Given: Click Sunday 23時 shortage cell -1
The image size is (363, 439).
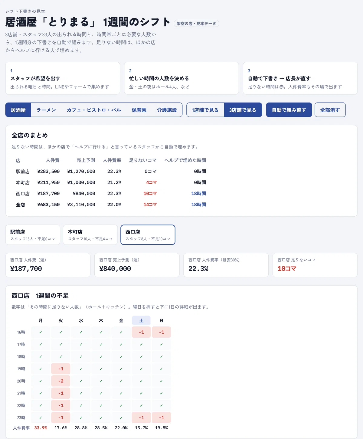Looking at the screenshot, I should [161, 418].
